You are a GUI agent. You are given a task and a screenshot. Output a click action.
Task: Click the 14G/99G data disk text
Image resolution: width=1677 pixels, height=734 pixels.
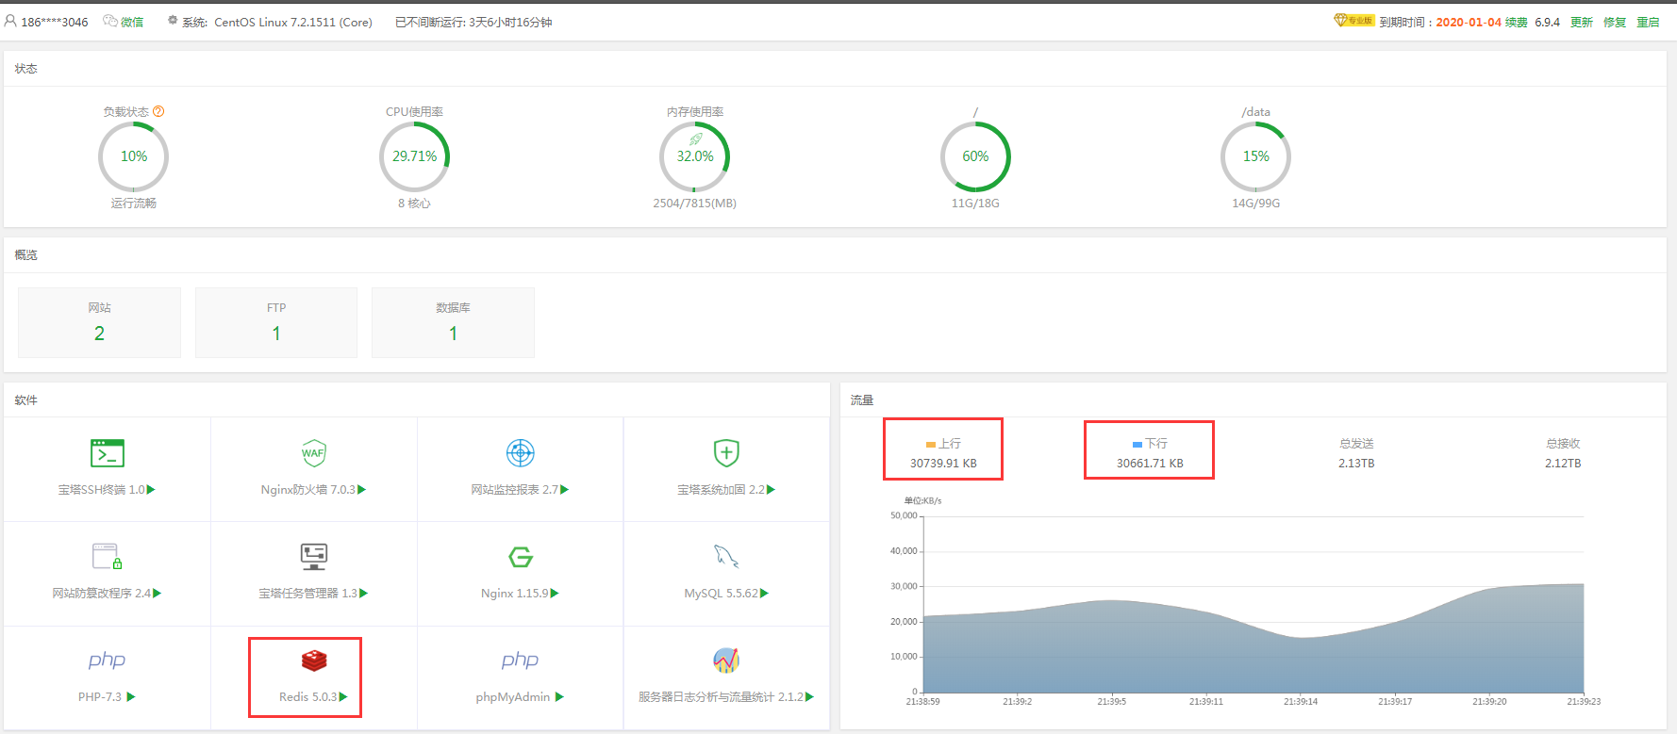[x=1256, y=204]
